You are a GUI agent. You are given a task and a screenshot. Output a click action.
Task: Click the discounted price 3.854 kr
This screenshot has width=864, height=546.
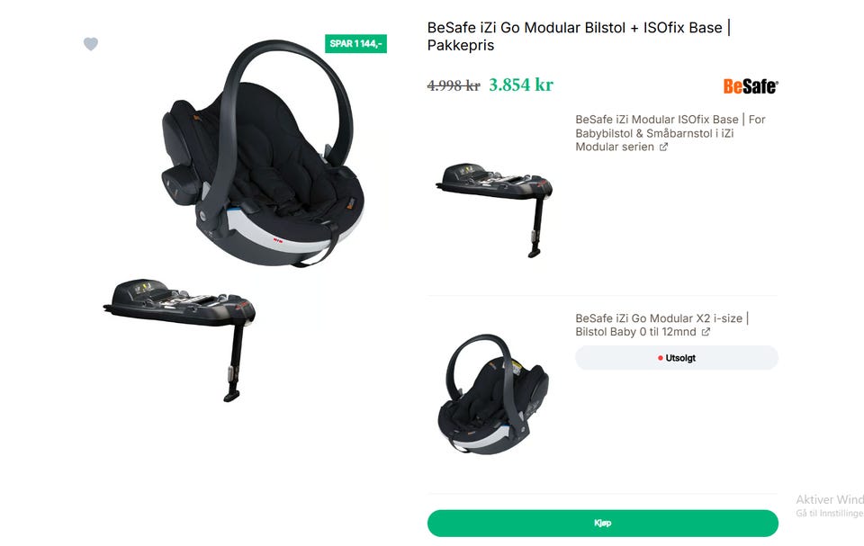click(x=521, y=85)
